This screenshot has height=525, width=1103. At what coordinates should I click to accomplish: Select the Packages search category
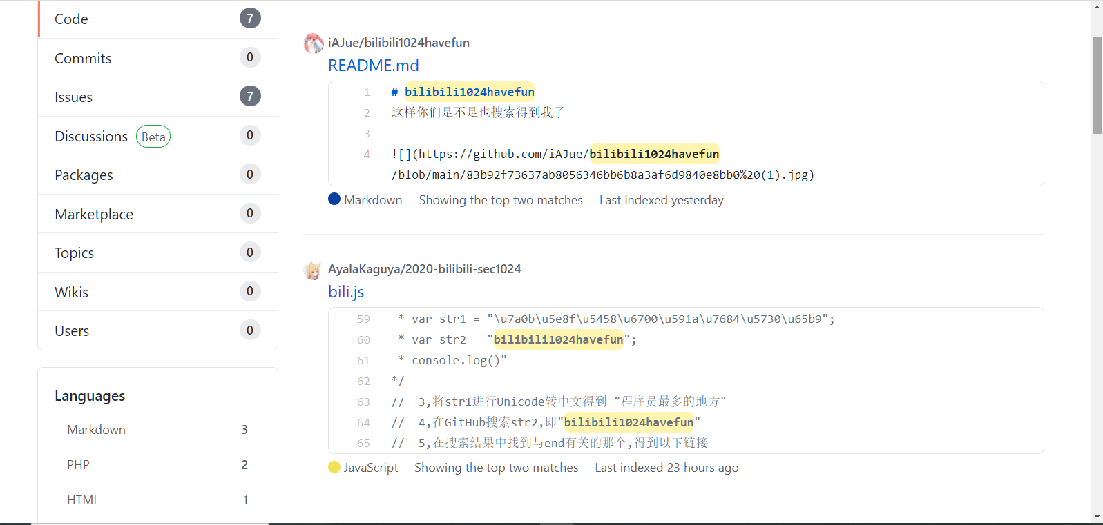coord(158,175)
